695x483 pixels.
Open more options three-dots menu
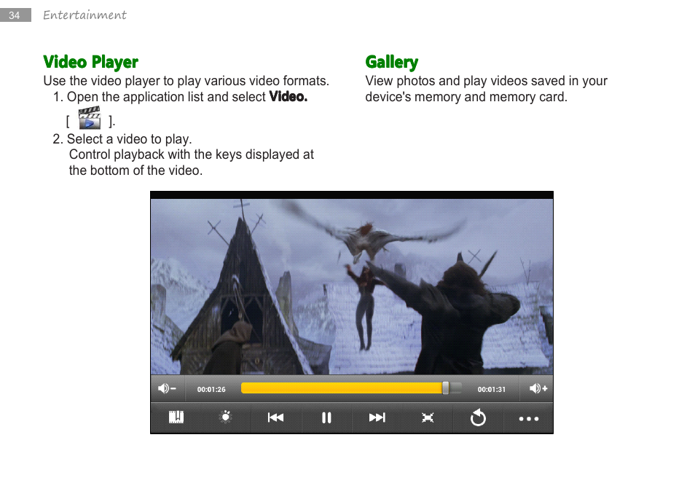click(529, 418)
